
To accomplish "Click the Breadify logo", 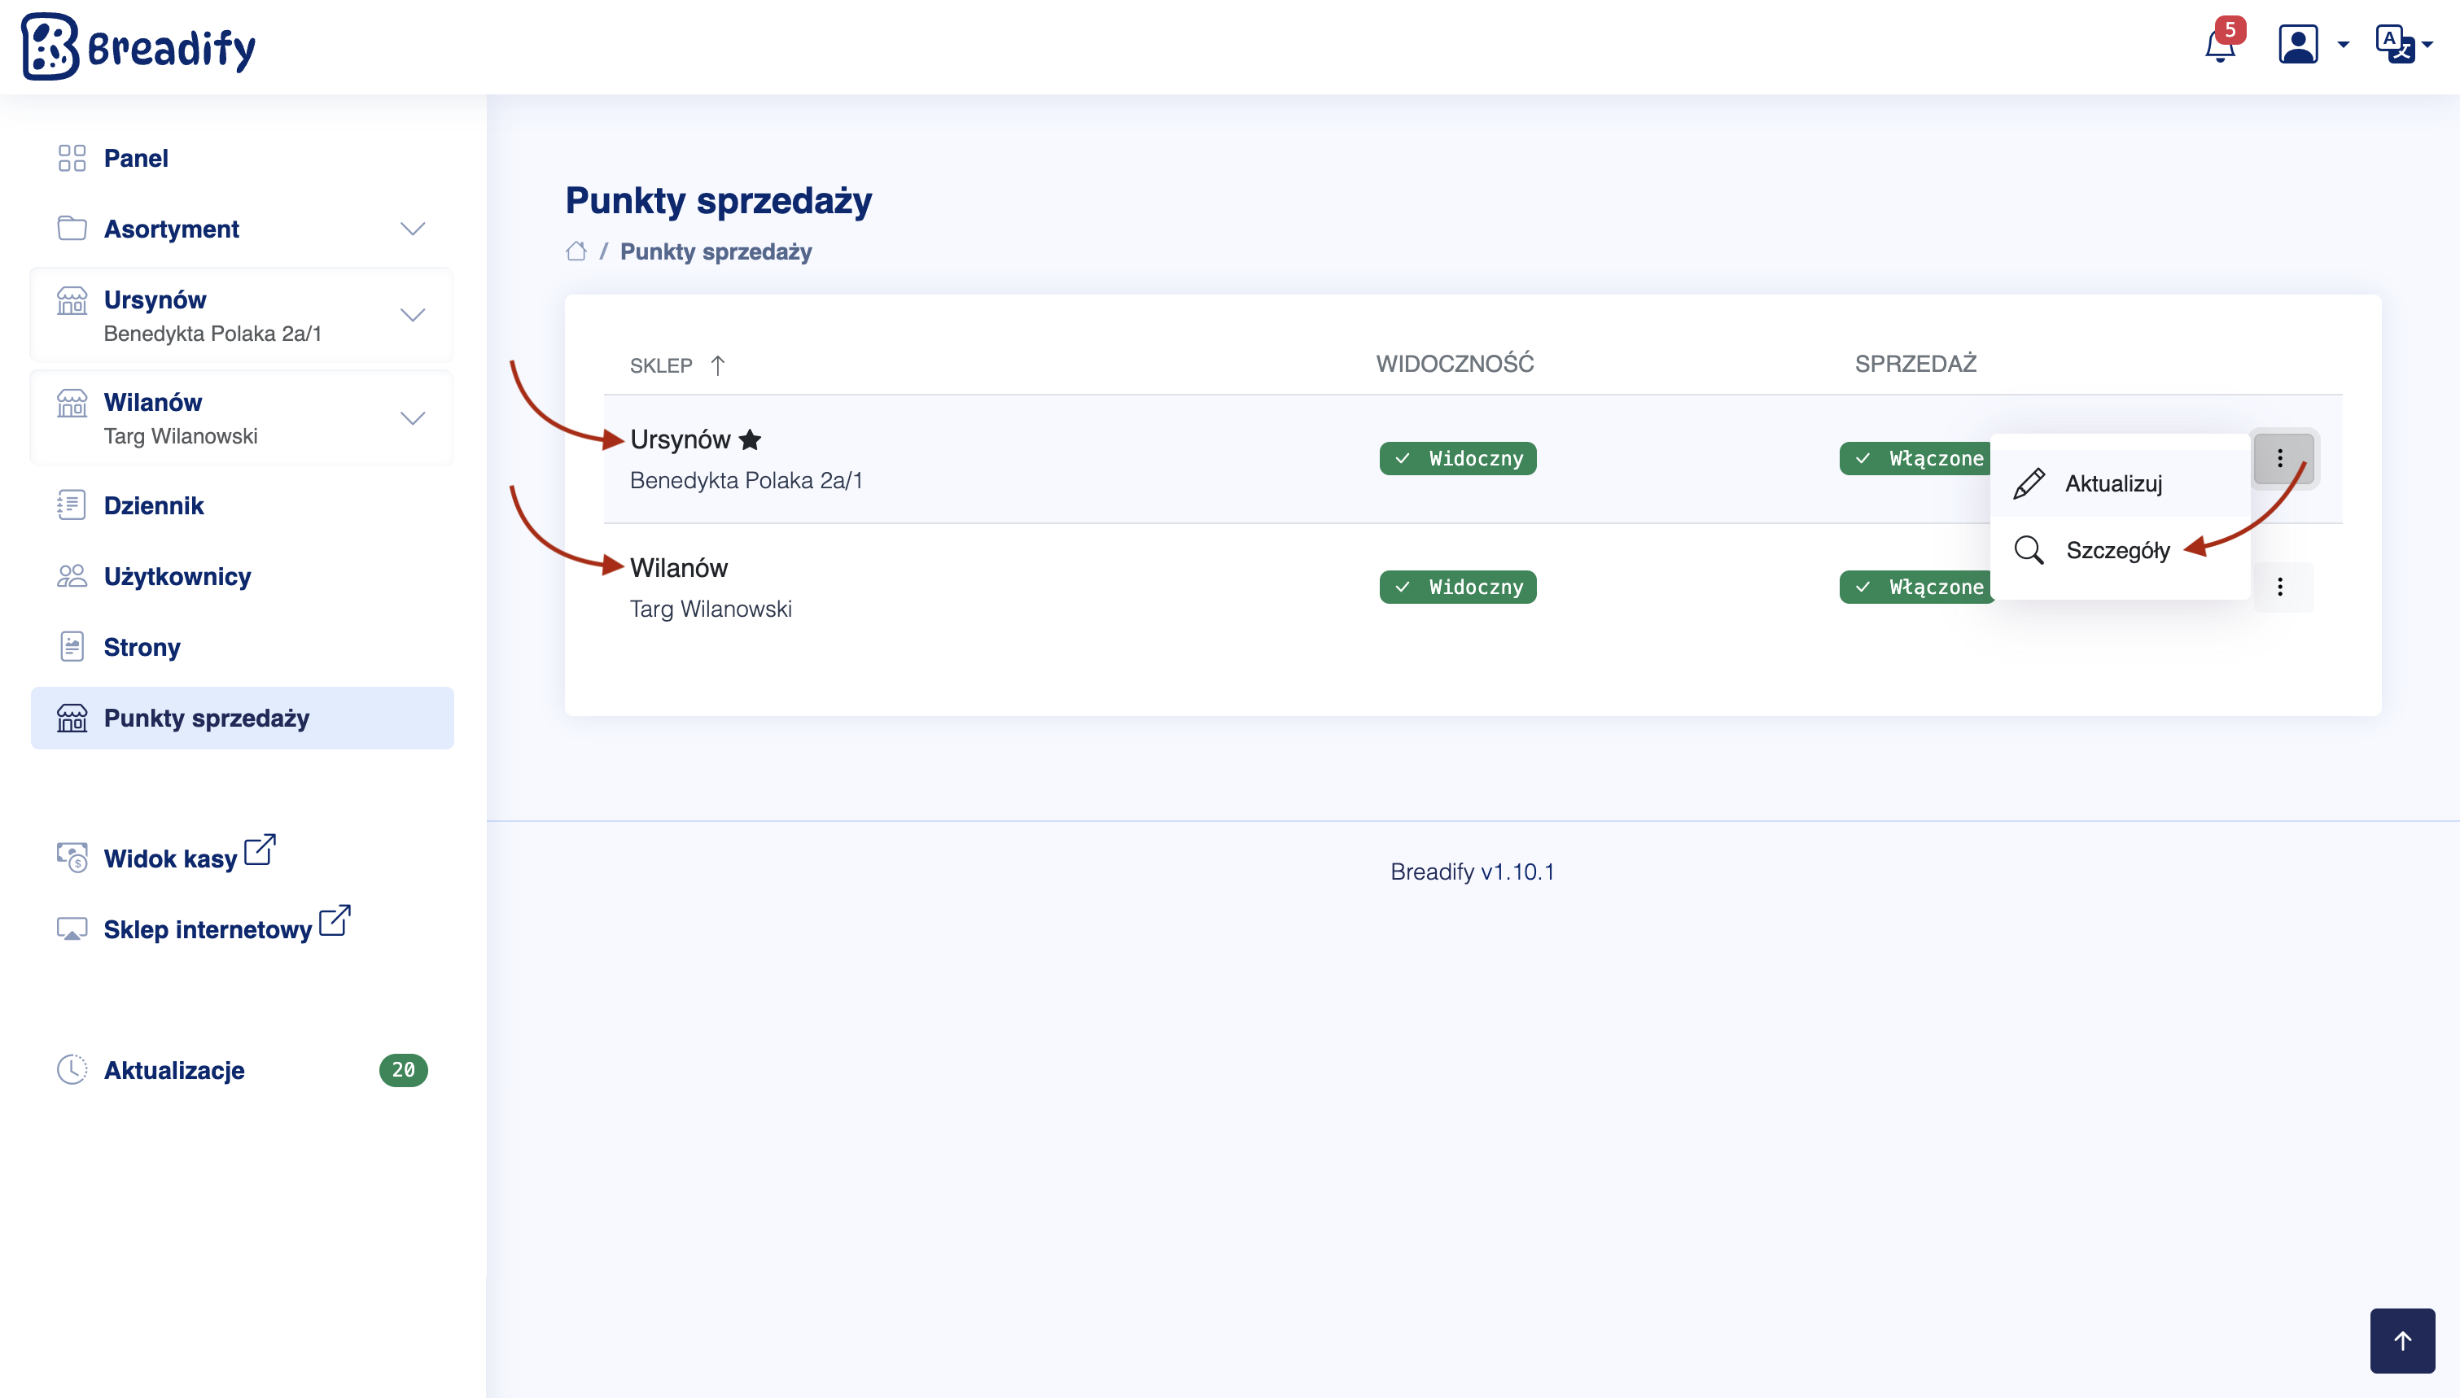I will tap(138, 46).
